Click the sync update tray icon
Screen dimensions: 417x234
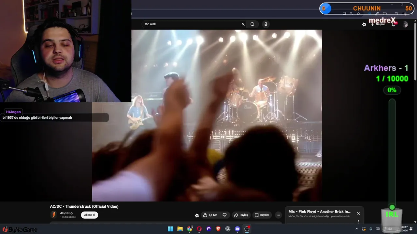(x=364, y=229)
